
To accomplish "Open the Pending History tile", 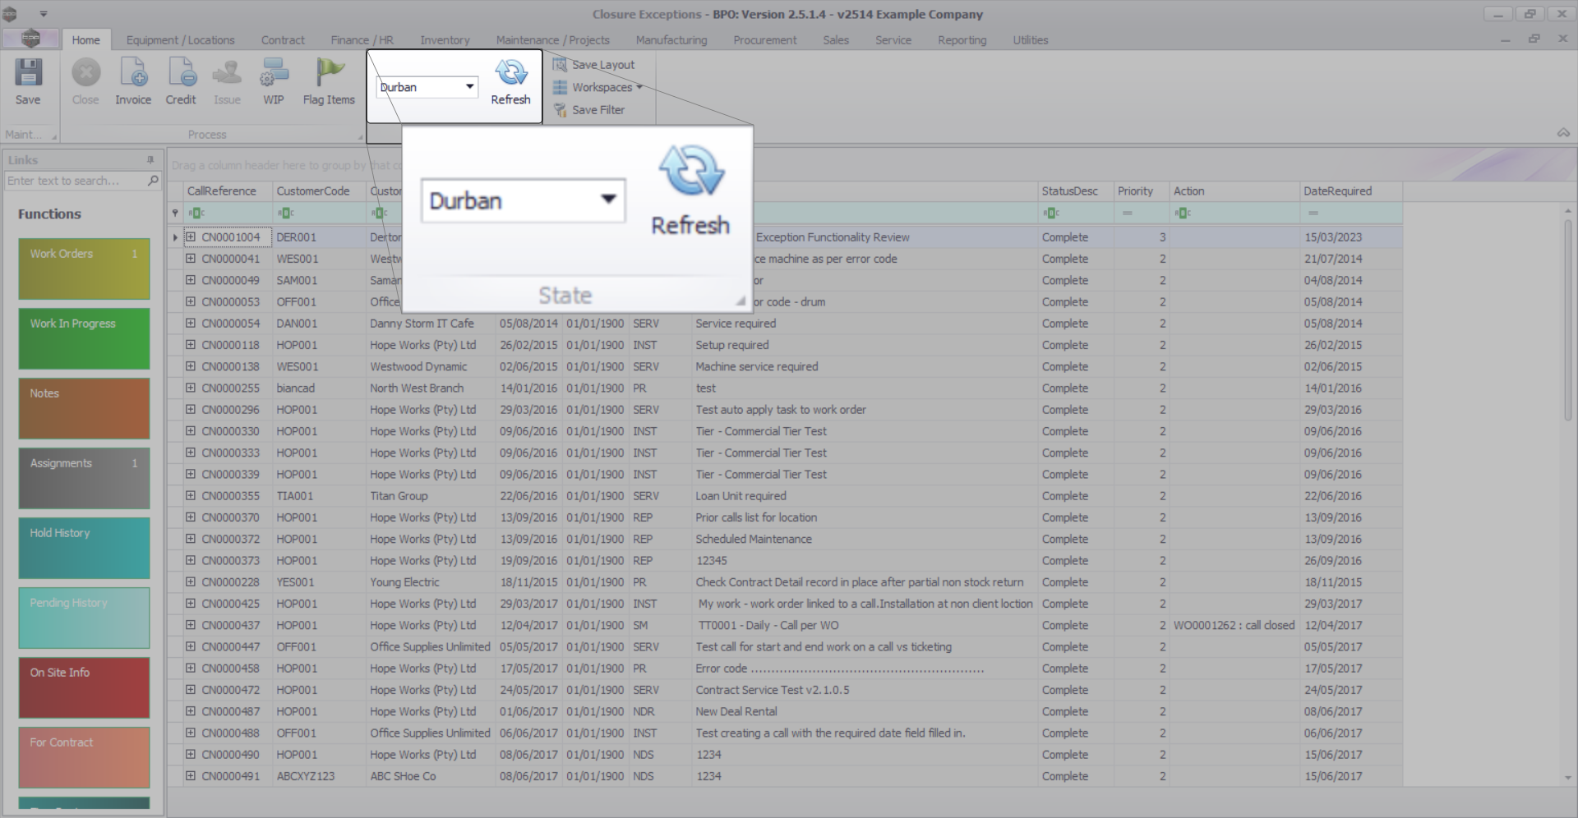I will pyautogui.click(x=84, y=618).
